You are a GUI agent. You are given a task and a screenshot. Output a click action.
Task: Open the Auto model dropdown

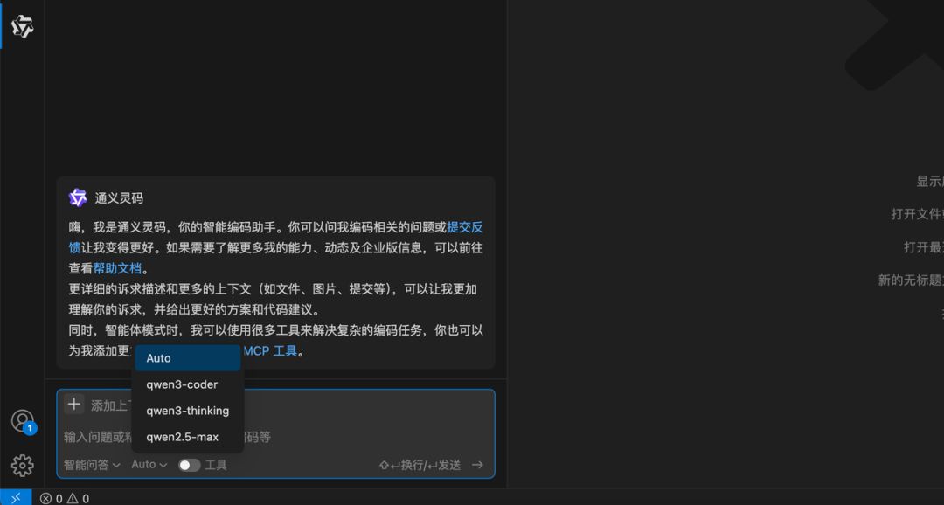pos(149,464)
